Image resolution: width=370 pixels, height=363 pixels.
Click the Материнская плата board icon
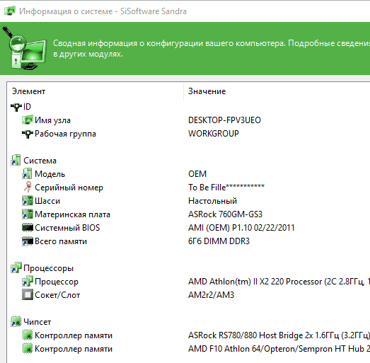(28, 214)
